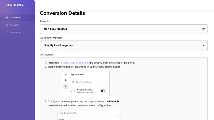Click the Conversion Details heading
The width and height of the screenshot is (214, 120).
[62, 13]
